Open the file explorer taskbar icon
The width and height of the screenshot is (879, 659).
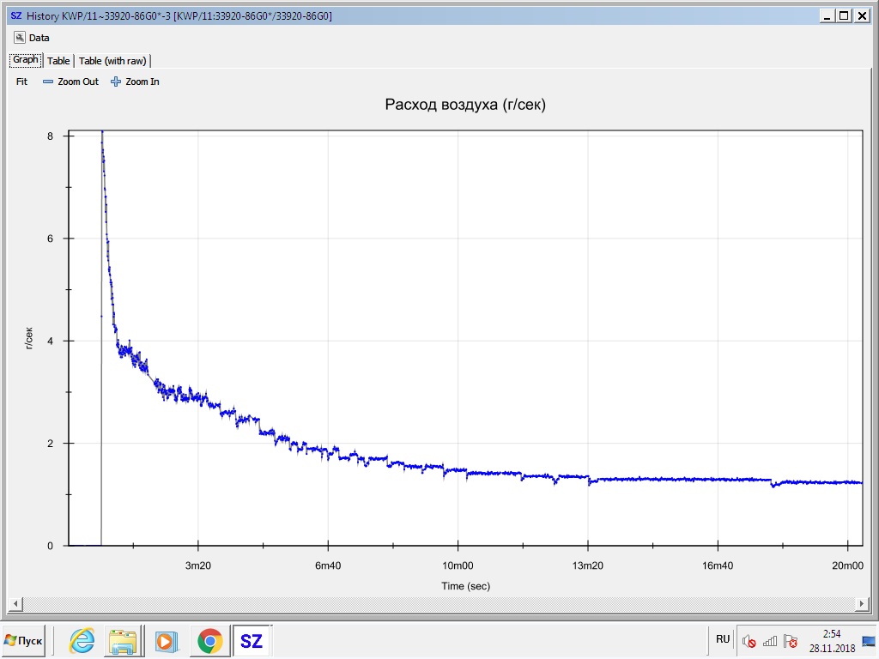123,640
